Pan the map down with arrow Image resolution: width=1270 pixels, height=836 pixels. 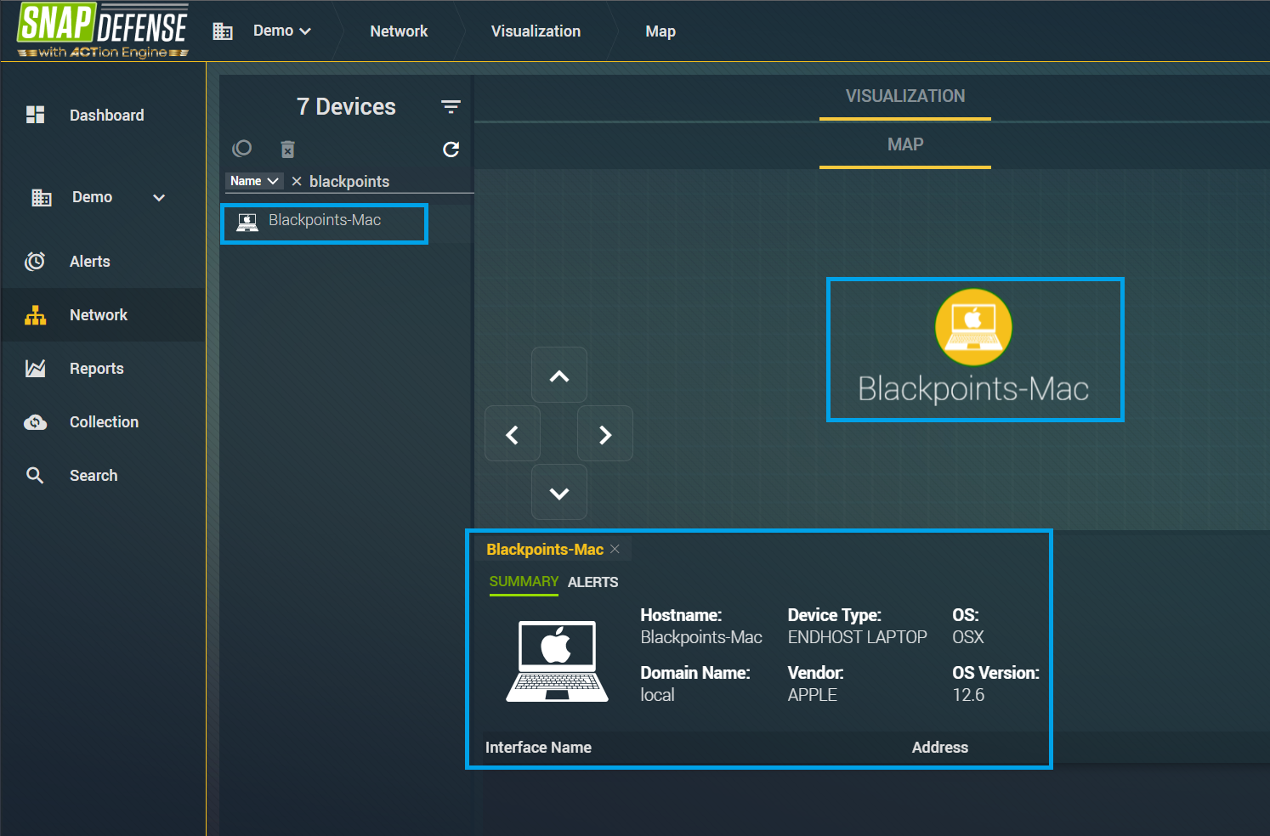pos(559,493)
